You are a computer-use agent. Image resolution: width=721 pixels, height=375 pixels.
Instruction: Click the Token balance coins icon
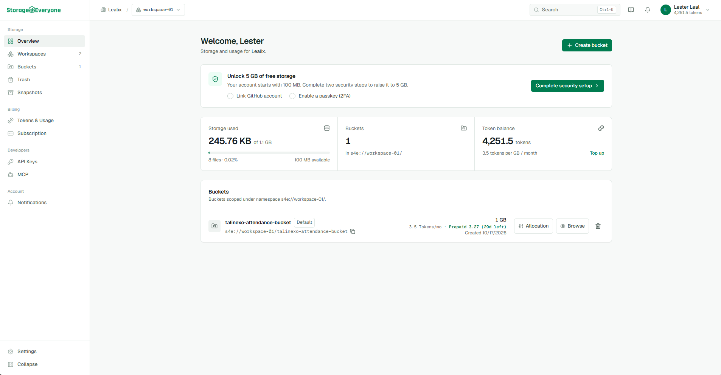click(601, 128)
